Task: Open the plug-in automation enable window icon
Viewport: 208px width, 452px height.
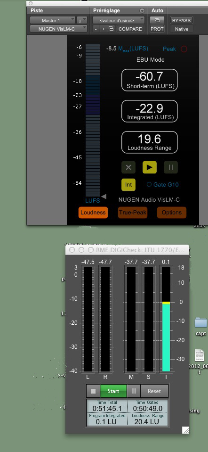Action: (157, 20)
